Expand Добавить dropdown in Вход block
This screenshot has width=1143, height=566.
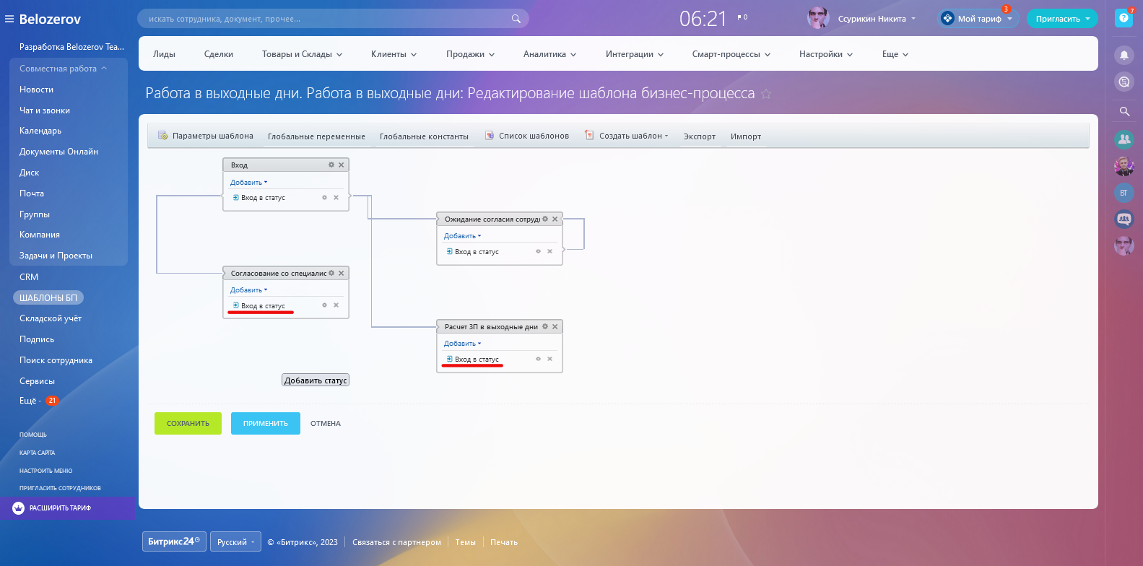tap(248, 183)
